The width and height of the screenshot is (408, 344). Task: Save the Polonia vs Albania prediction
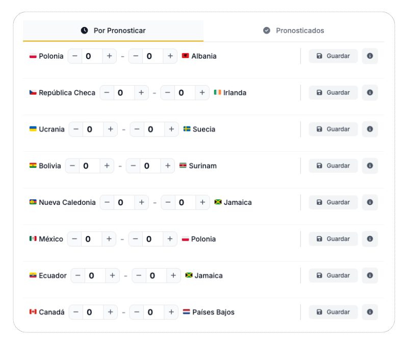[x=333, y=56]
